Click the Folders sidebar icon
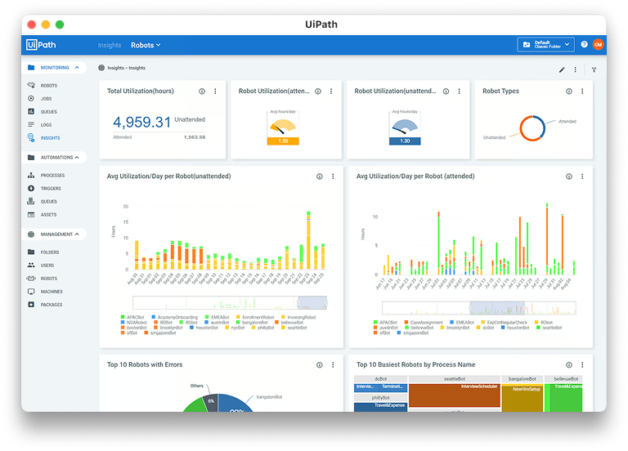Viewport: 628px width, 451px height. pyautogui.click(x=31, y=252)
